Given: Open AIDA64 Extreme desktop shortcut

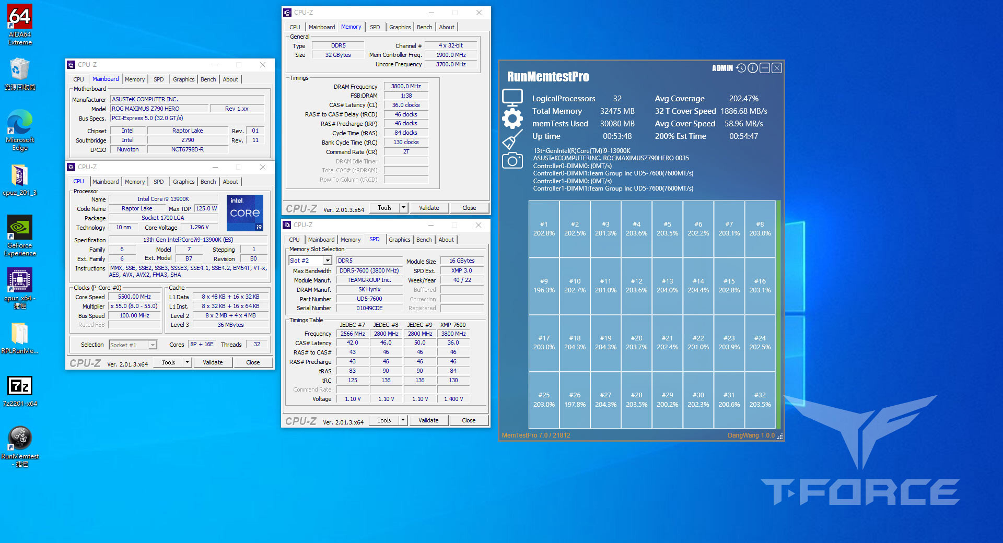Looking at the screenshot, I should (x=20, y=25).
